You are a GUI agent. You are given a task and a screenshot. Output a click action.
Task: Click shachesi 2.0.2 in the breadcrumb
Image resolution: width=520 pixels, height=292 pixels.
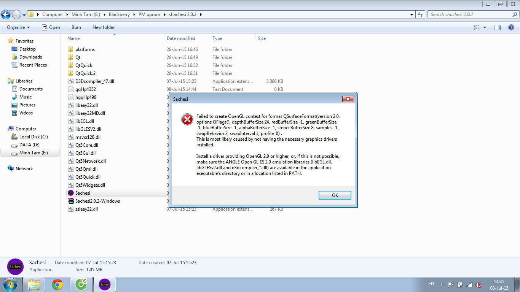(183, 14)
